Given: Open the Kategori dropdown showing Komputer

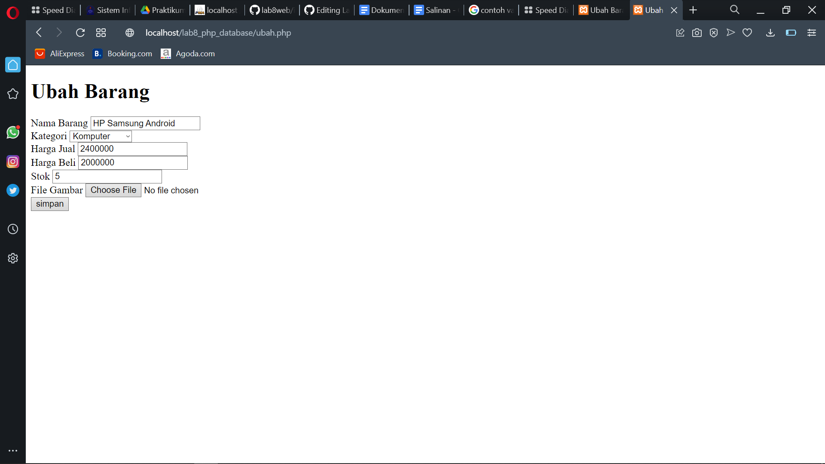Looking at the screenshot, I should (x=101, y=136).
